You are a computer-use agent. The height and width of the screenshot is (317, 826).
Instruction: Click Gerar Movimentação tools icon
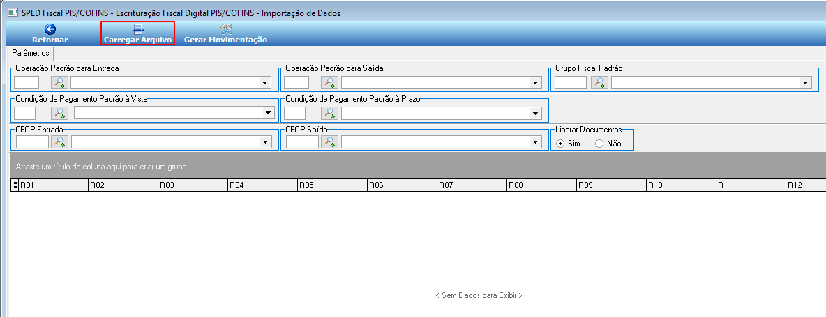(x=226, y=29)
